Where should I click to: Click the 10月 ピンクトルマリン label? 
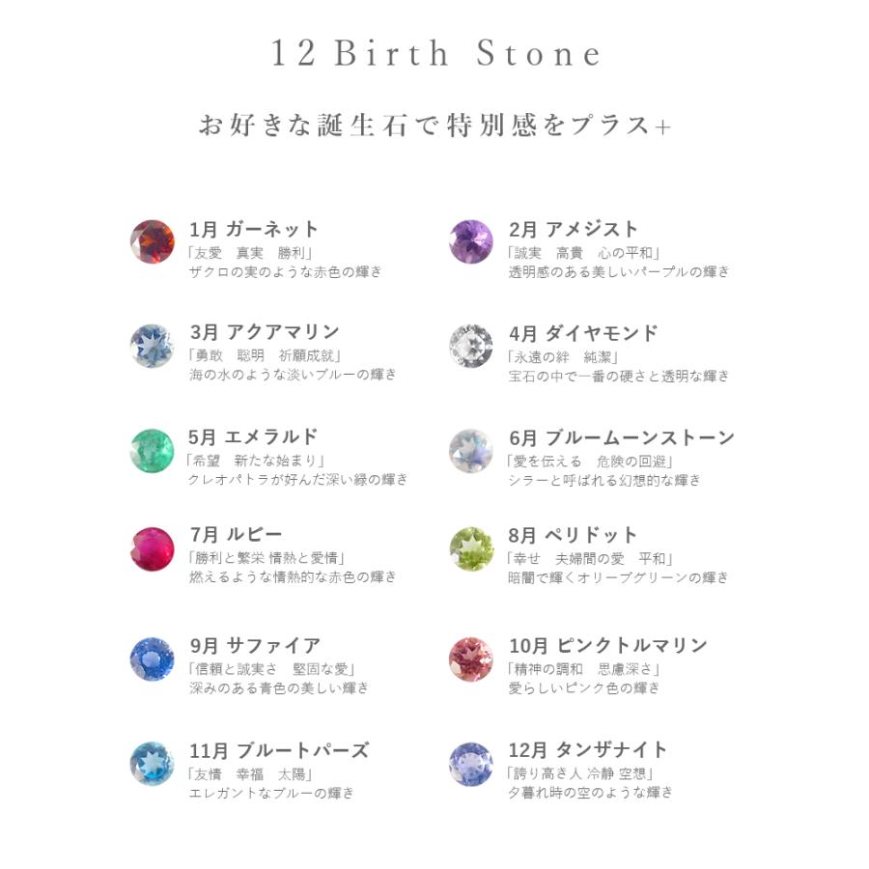tap(608, 646)
